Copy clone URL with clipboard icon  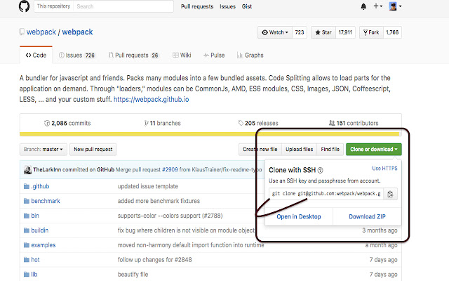pos(390,194)
